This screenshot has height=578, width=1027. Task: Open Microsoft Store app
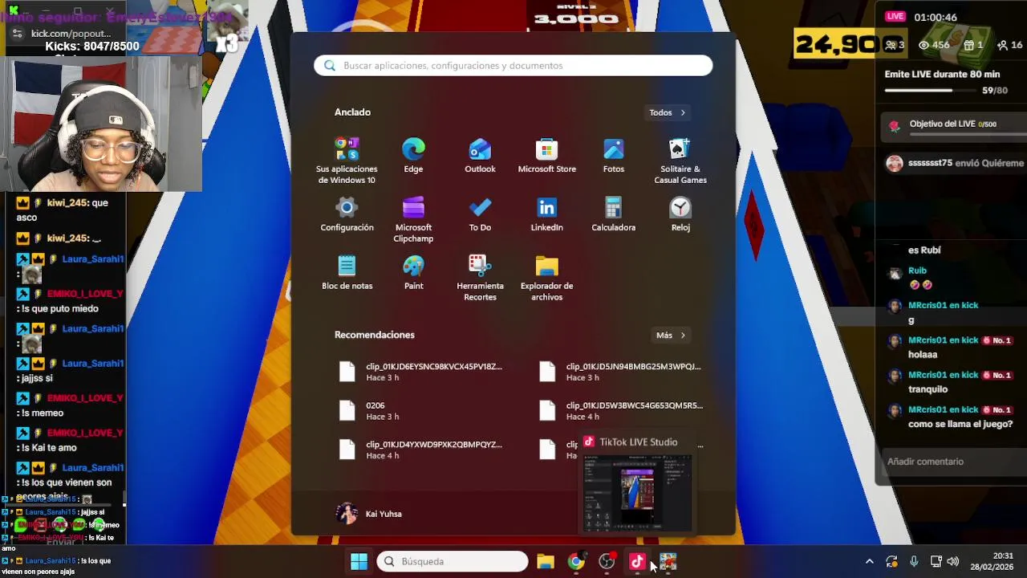pyautogui.click(x=546, y=156)
